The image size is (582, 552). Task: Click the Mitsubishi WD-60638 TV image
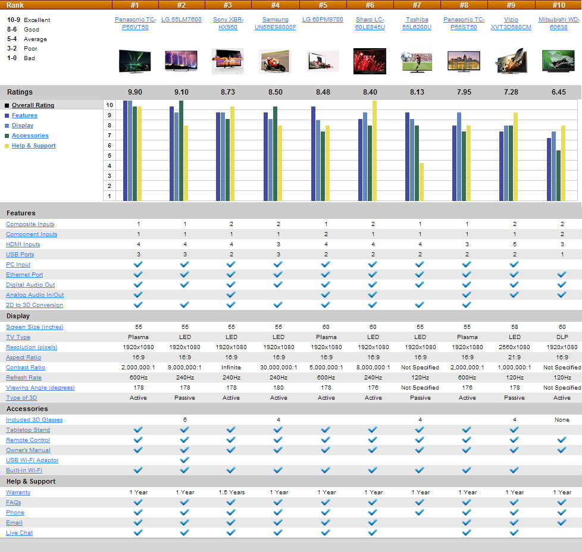point(559,61)
